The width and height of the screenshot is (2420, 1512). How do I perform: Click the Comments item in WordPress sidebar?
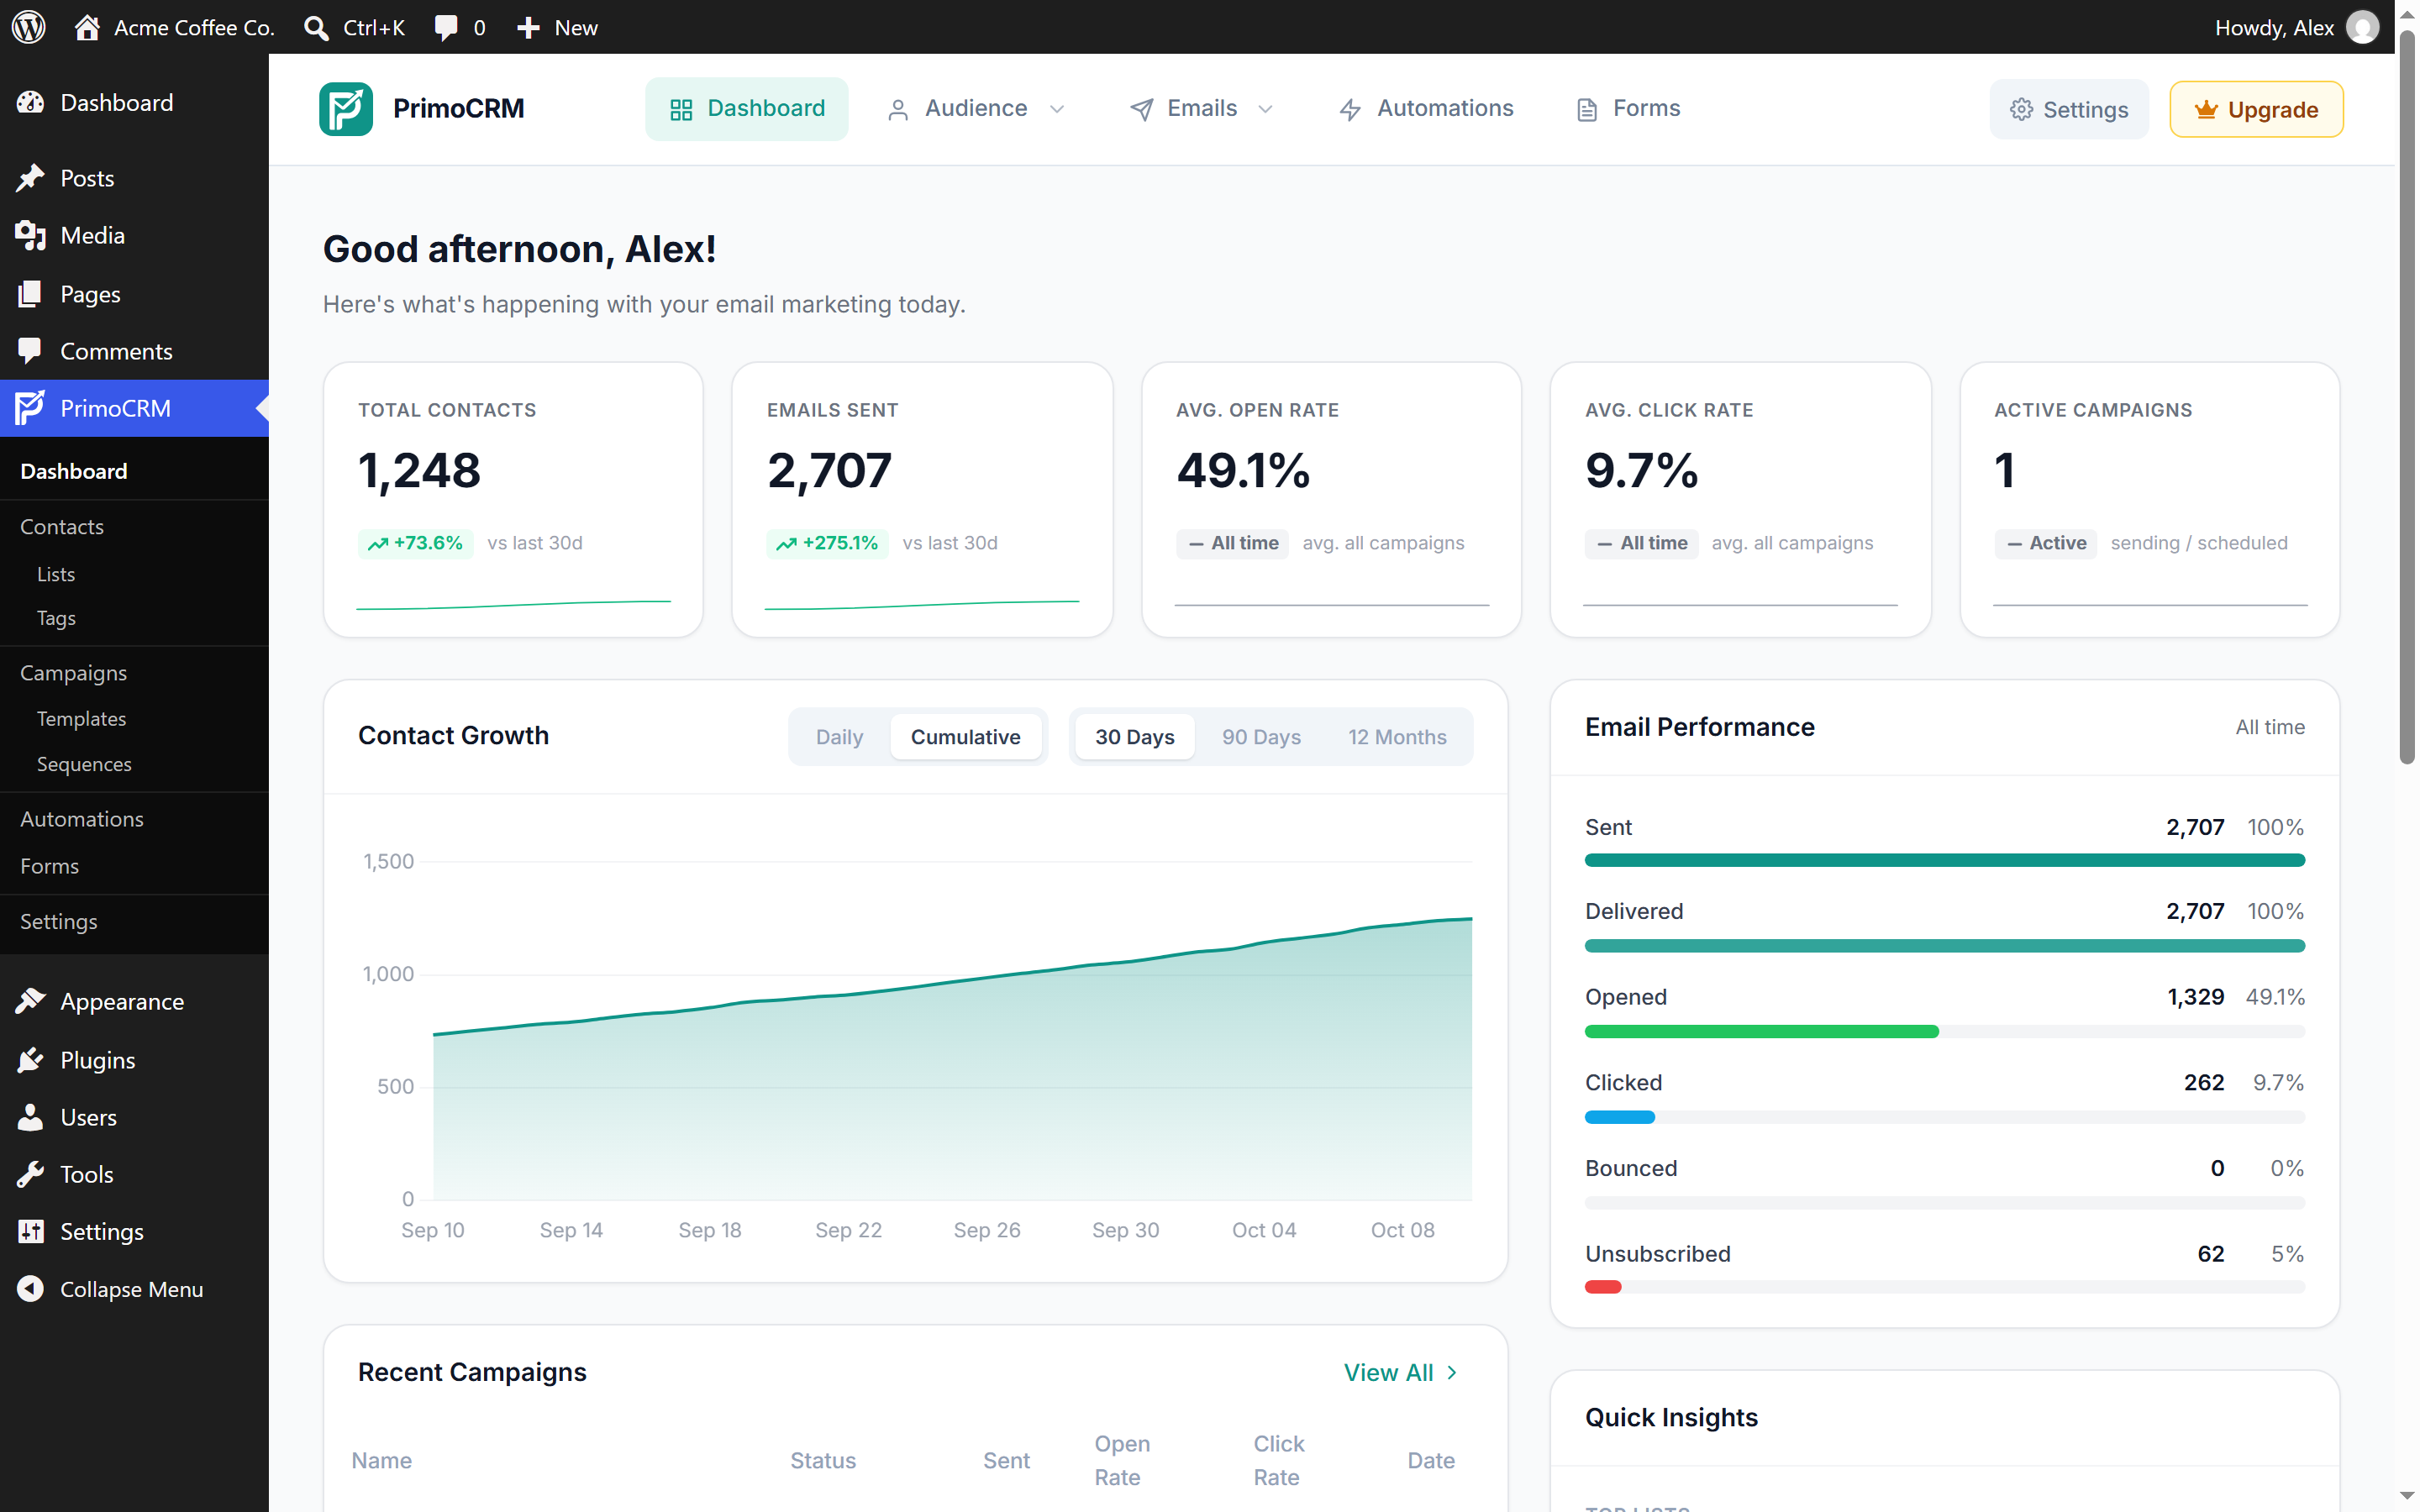(x=134, y=351)
